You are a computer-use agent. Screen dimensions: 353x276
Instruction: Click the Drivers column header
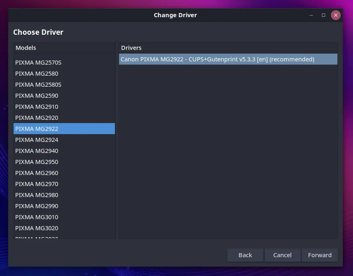[228, 48]
